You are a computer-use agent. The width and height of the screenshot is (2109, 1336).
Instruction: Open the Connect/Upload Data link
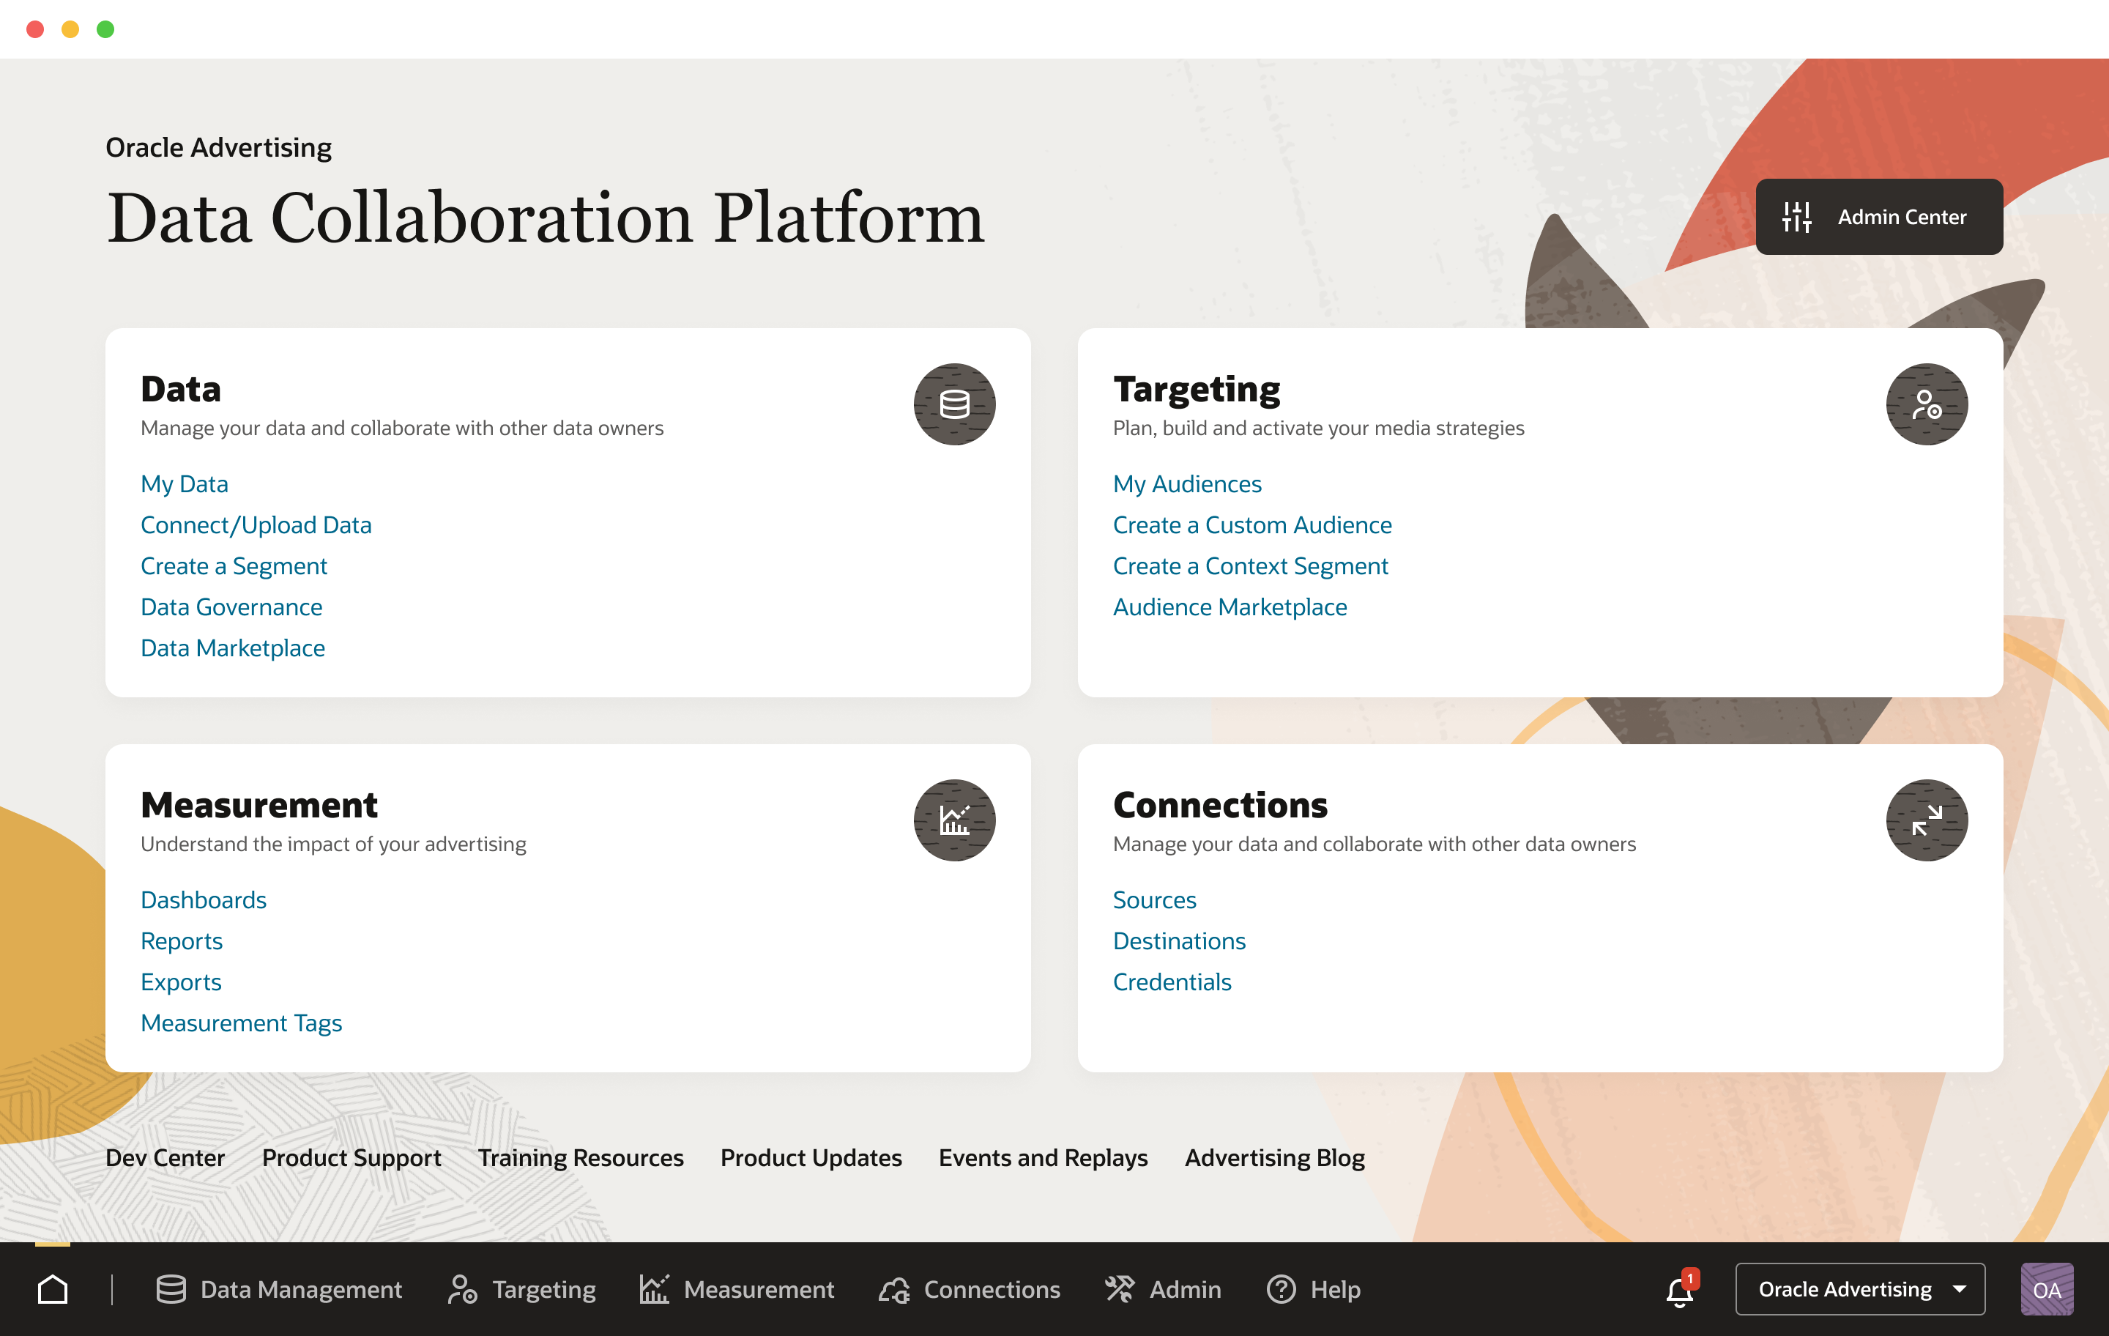click(256, 524)
